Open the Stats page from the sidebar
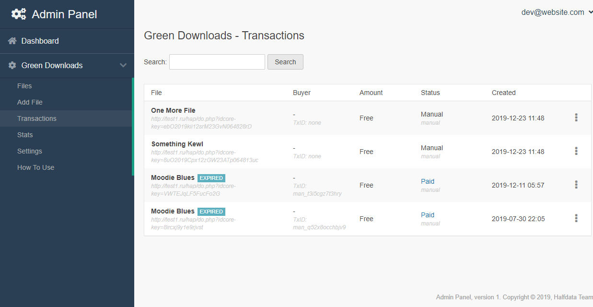Screen dimensions: 593x307 pyautogui.click(x=25, y=134)
